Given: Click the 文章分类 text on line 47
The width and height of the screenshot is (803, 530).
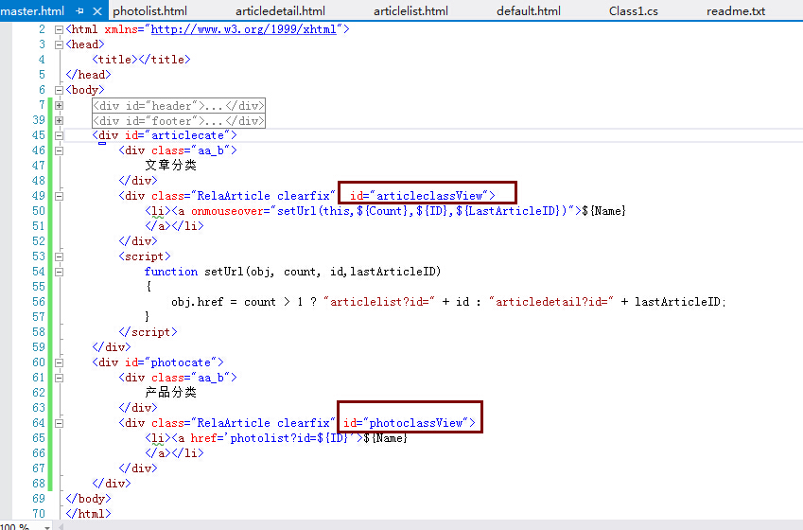Looking at the screenshot, I should pyautogui.click(x=170, y=165).
